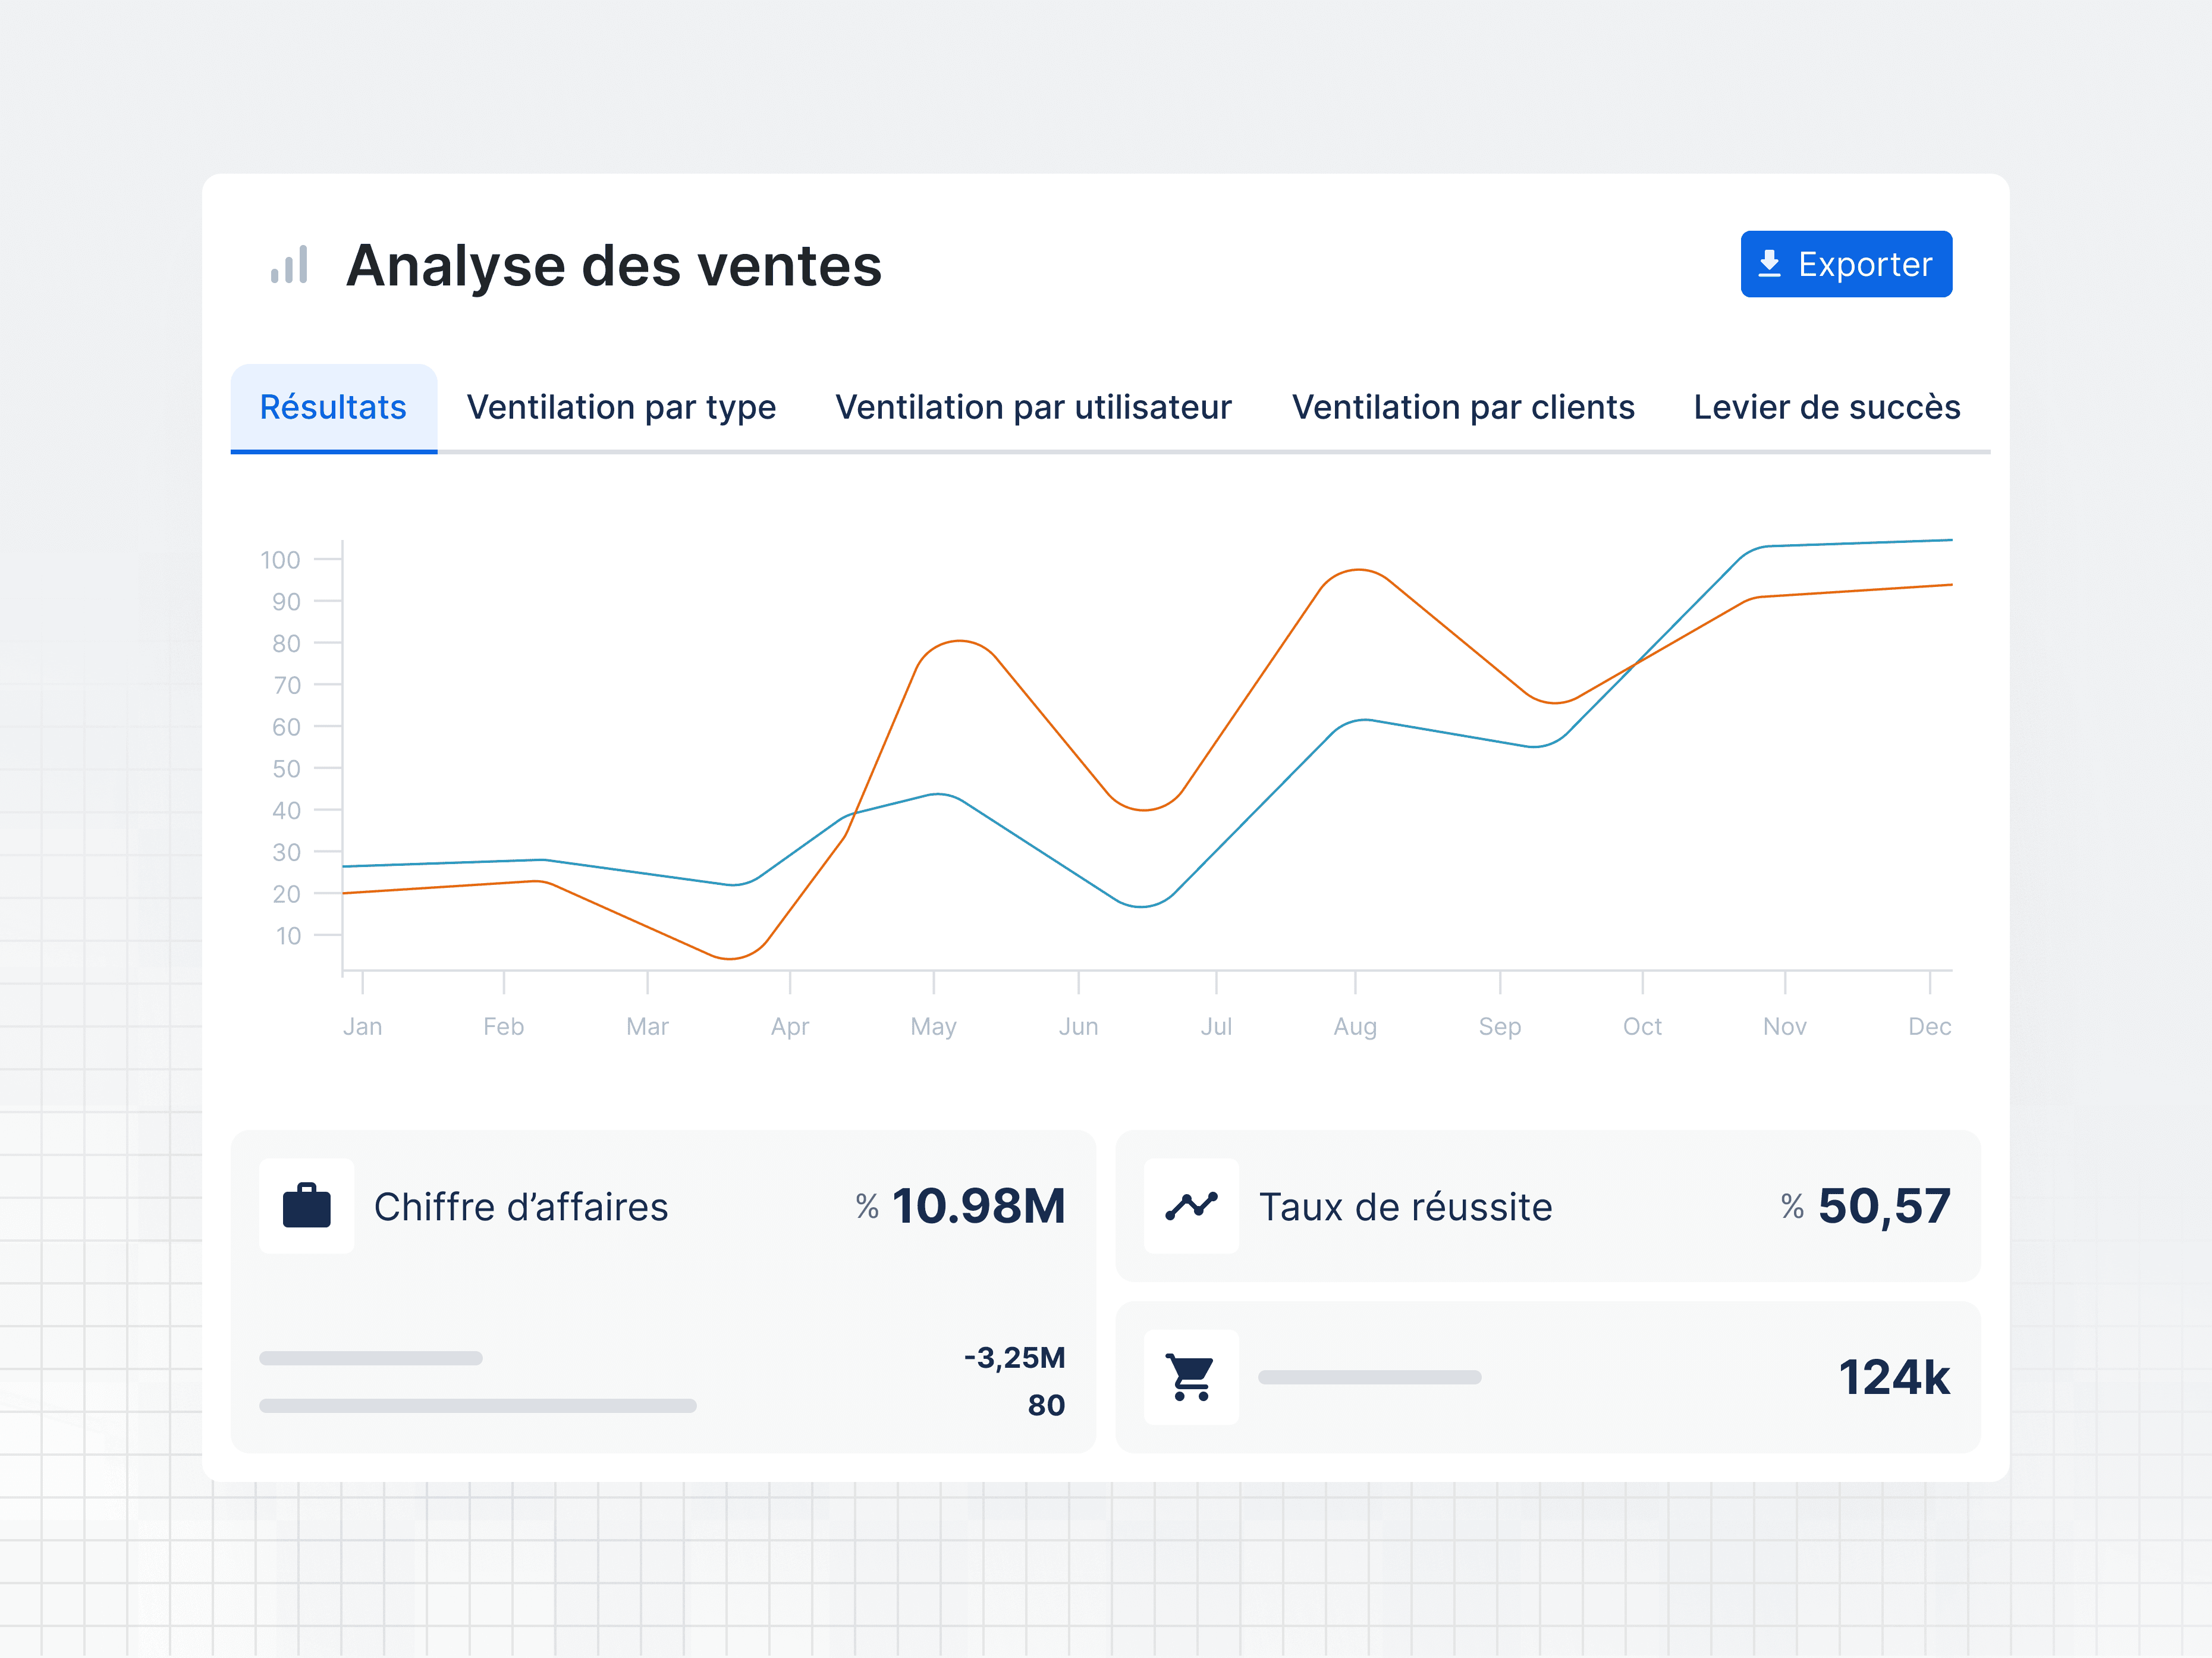2212x1658 pixels.
Task: Click the Exporter download button
Action: 1846,264
